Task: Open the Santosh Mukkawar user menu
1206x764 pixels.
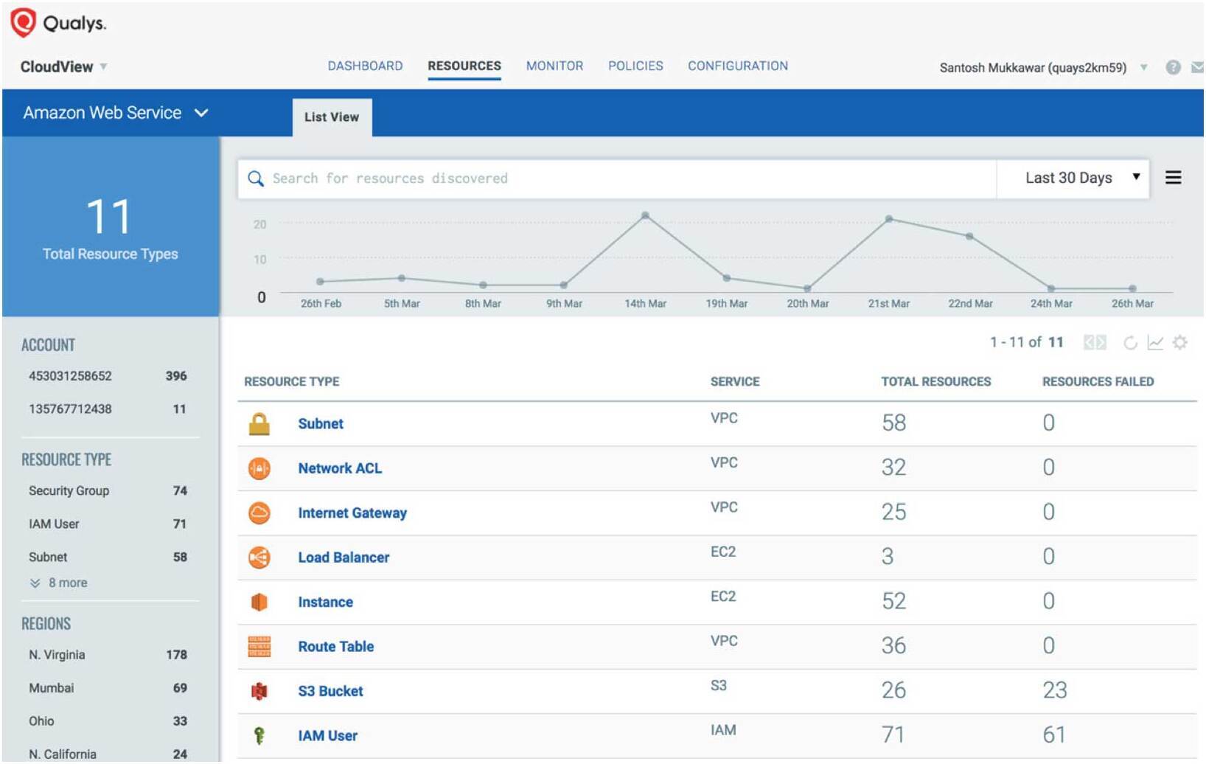Action: click(x=1042, y=68)
